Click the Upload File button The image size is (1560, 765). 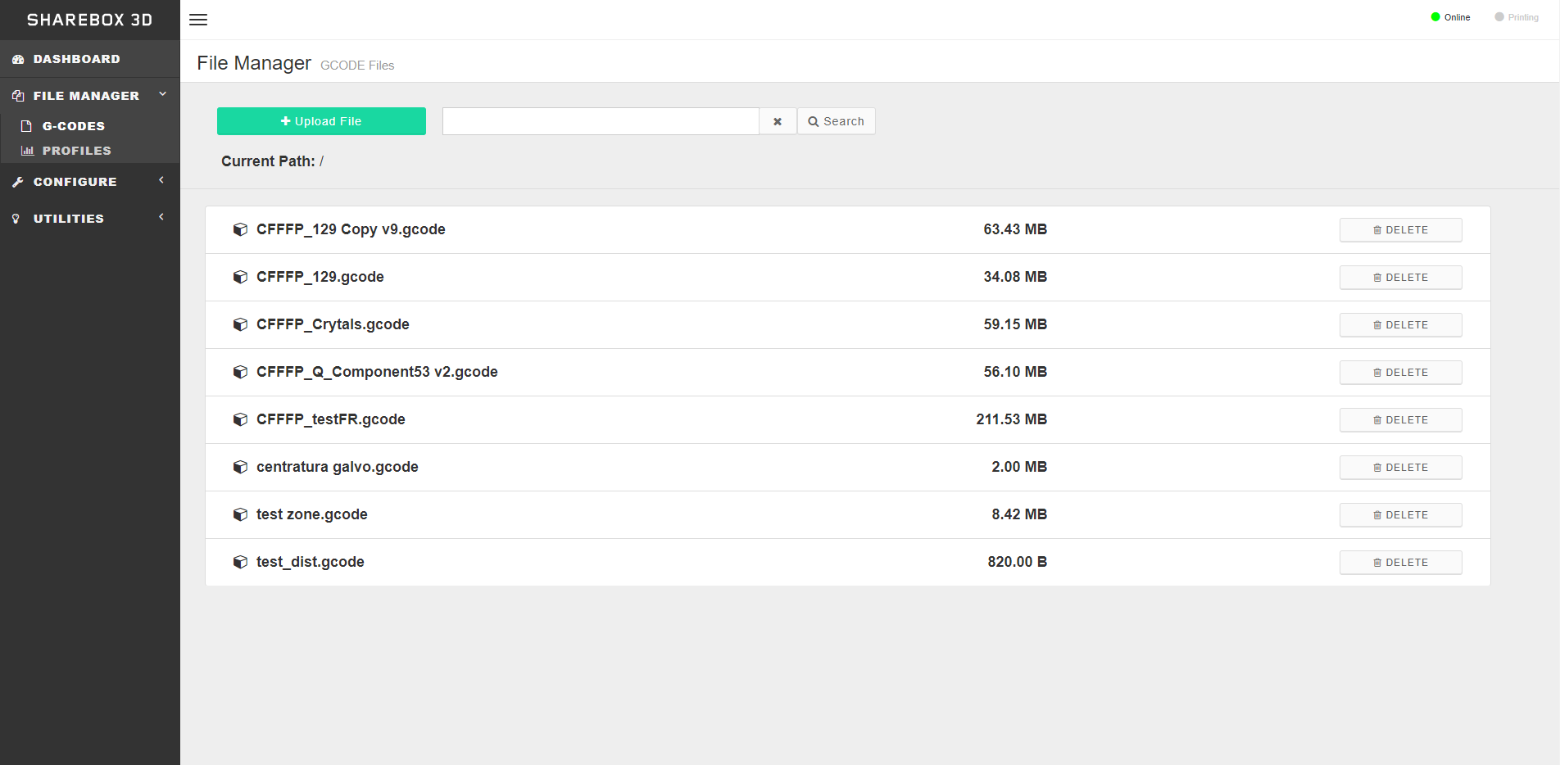(321, 121)
